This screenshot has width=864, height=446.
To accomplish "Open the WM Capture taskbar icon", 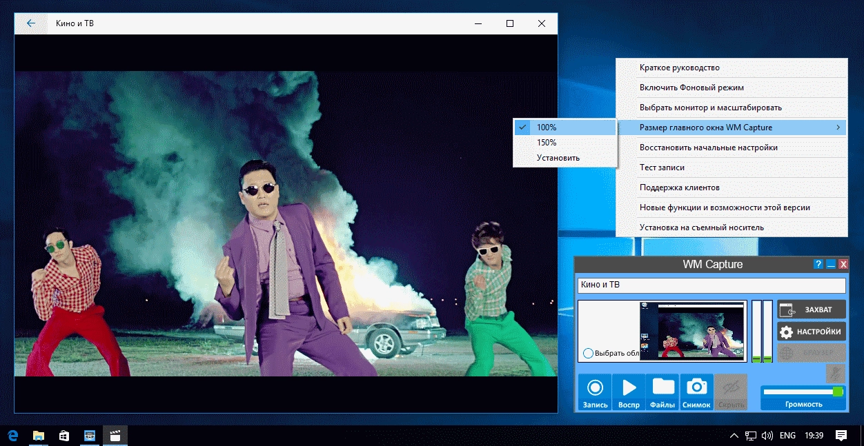I will [90, 435].
